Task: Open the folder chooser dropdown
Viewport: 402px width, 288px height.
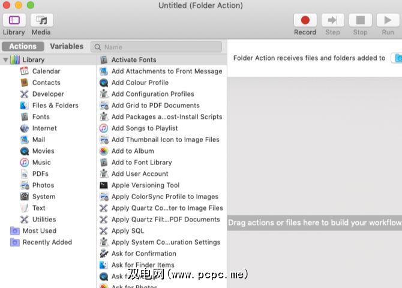Action: [x=397, y=58]
